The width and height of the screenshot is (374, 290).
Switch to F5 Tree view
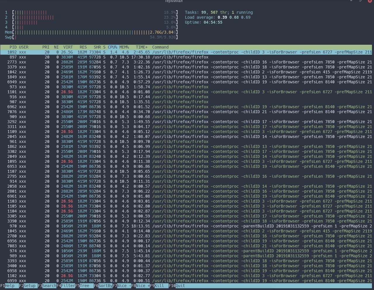[x=84, y=286]
